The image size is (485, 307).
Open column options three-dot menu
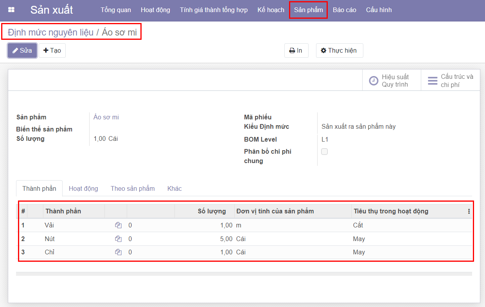click(x=469, y=211)
